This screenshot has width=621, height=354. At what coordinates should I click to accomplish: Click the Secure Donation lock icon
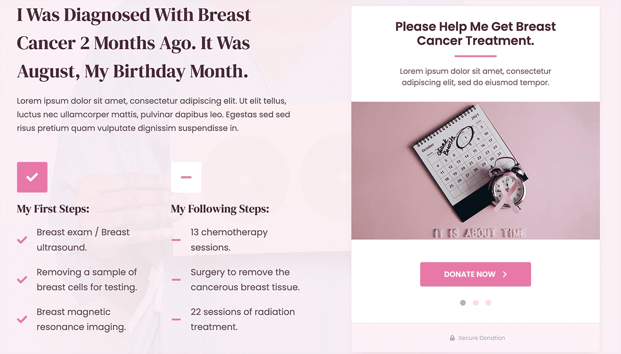pyautogui.click(x=452, y=338)
